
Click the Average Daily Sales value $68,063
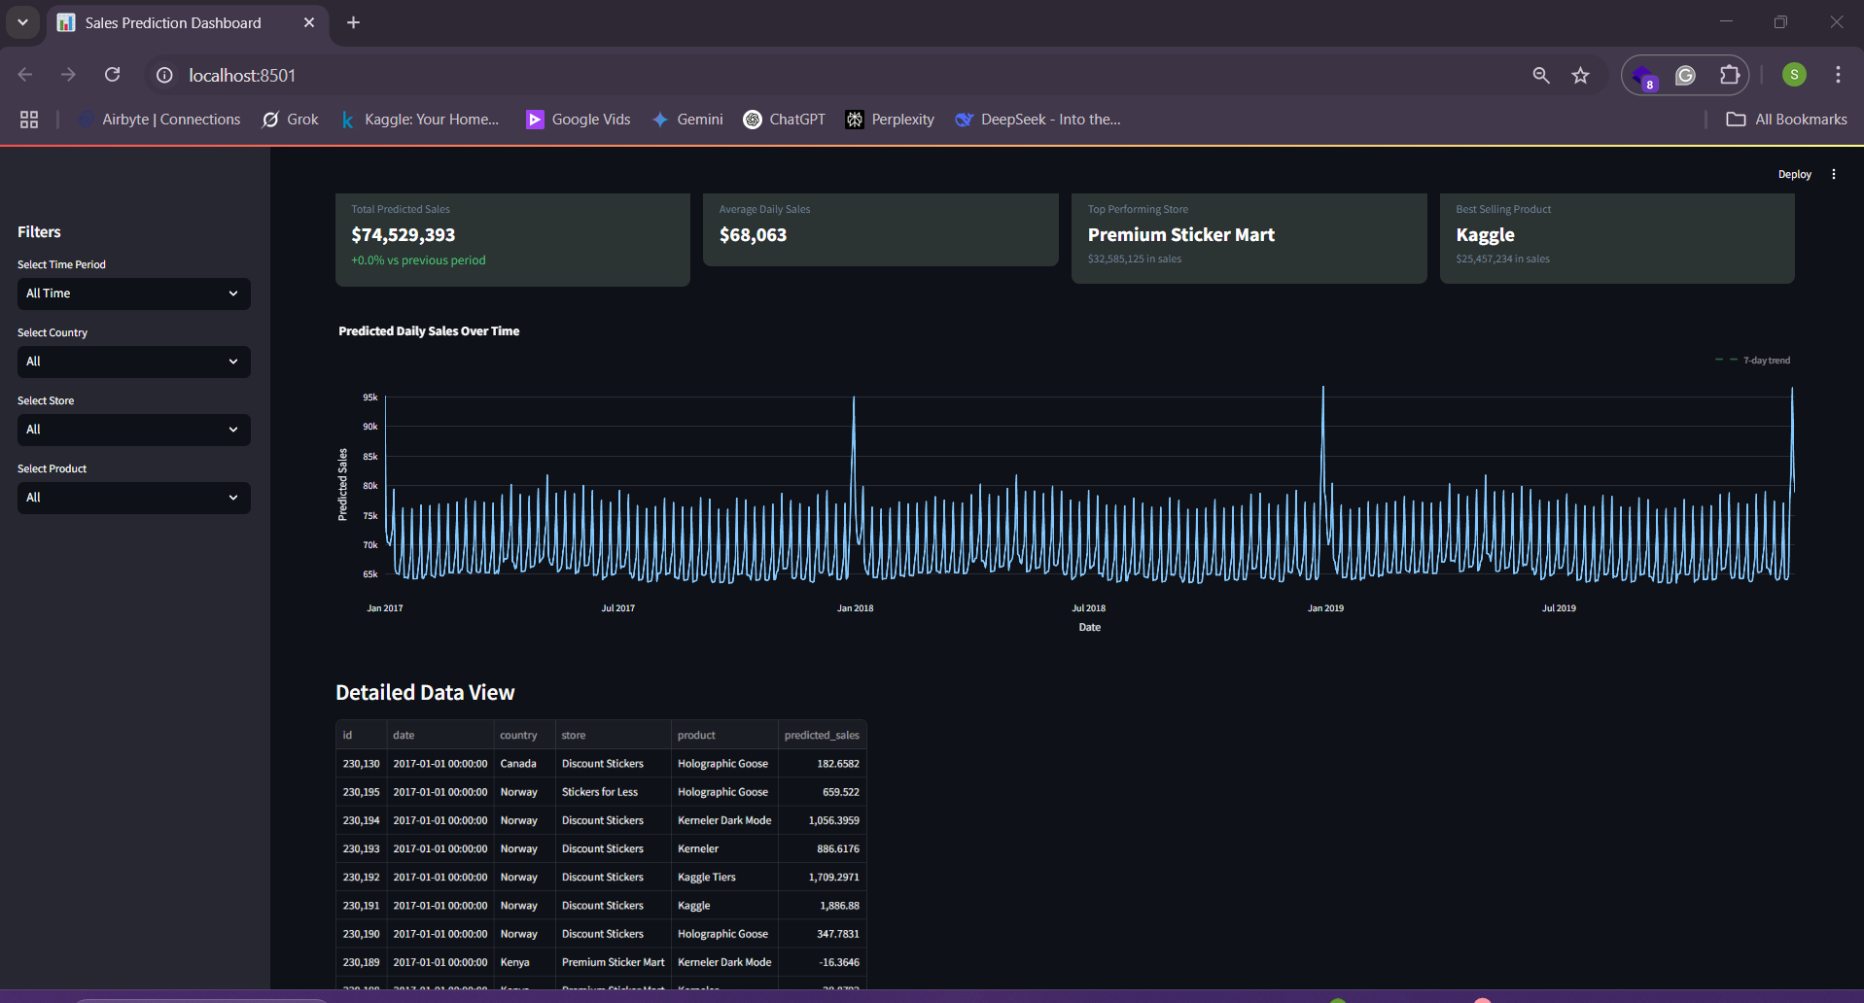coord(754,235)
